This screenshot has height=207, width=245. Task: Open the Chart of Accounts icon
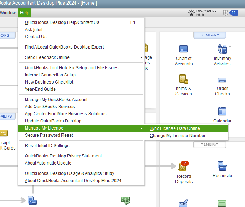(184, 49)
